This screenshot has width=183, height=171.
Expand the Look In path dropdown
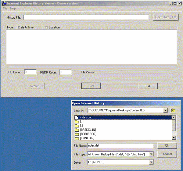point(165,111)
